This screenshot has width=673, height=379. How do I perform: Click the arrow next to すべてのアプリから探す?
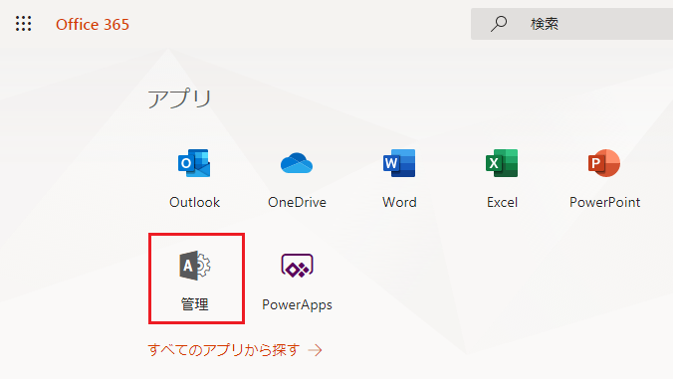point(315,351)
